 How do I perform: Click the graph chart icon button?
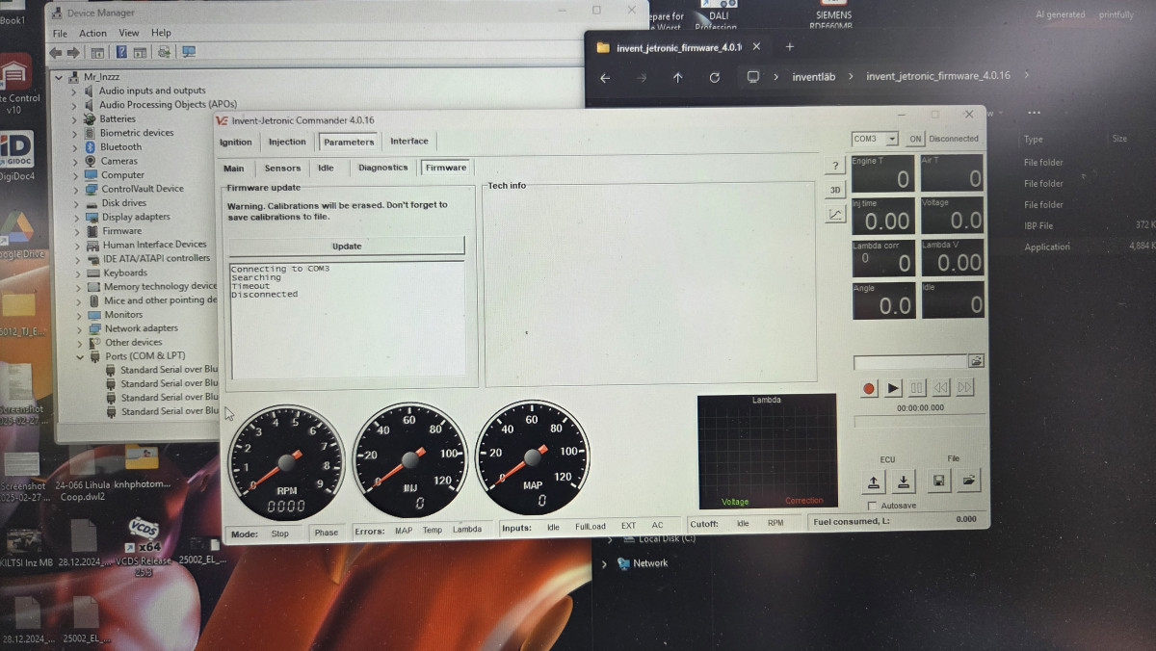(x=835, y=214)
